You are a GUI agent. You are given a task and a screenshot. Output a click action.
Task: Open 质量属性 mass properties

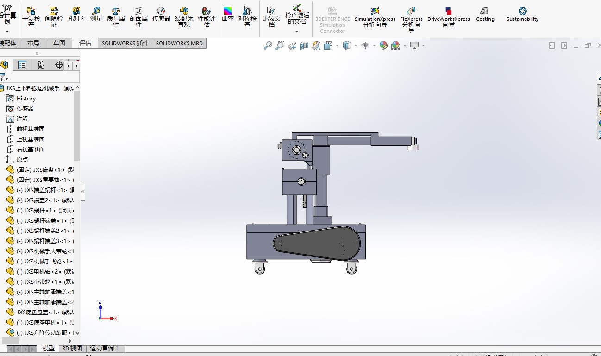point(116,17)
